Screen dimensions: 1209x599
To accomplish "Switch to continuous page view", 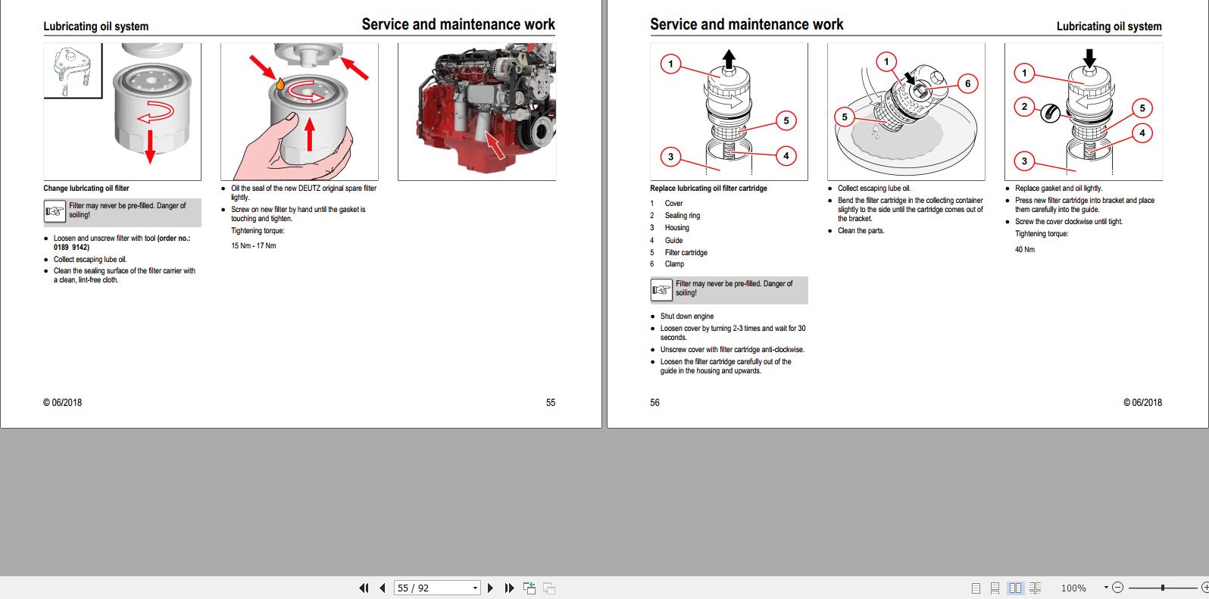I will pyautogui.click(x=995, y=588).
